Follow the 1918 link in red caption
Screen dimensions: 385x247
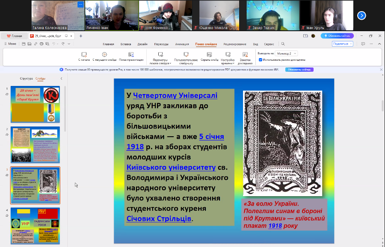[x=275, y=226]
